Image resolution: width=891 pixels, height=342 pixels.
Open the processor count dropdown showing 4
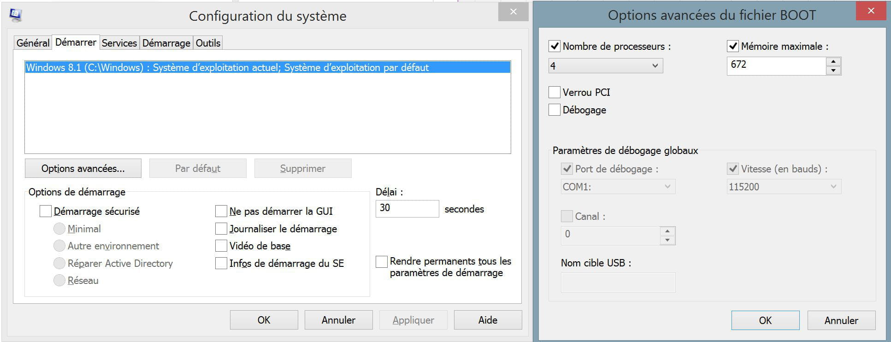606,66
